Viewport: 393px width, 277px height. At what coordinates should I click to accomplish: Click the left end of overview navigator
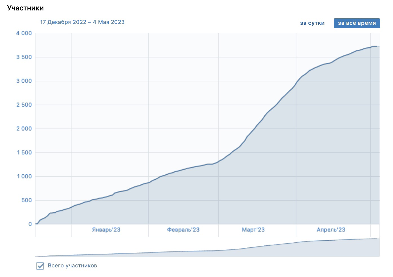tap(36, 247)
